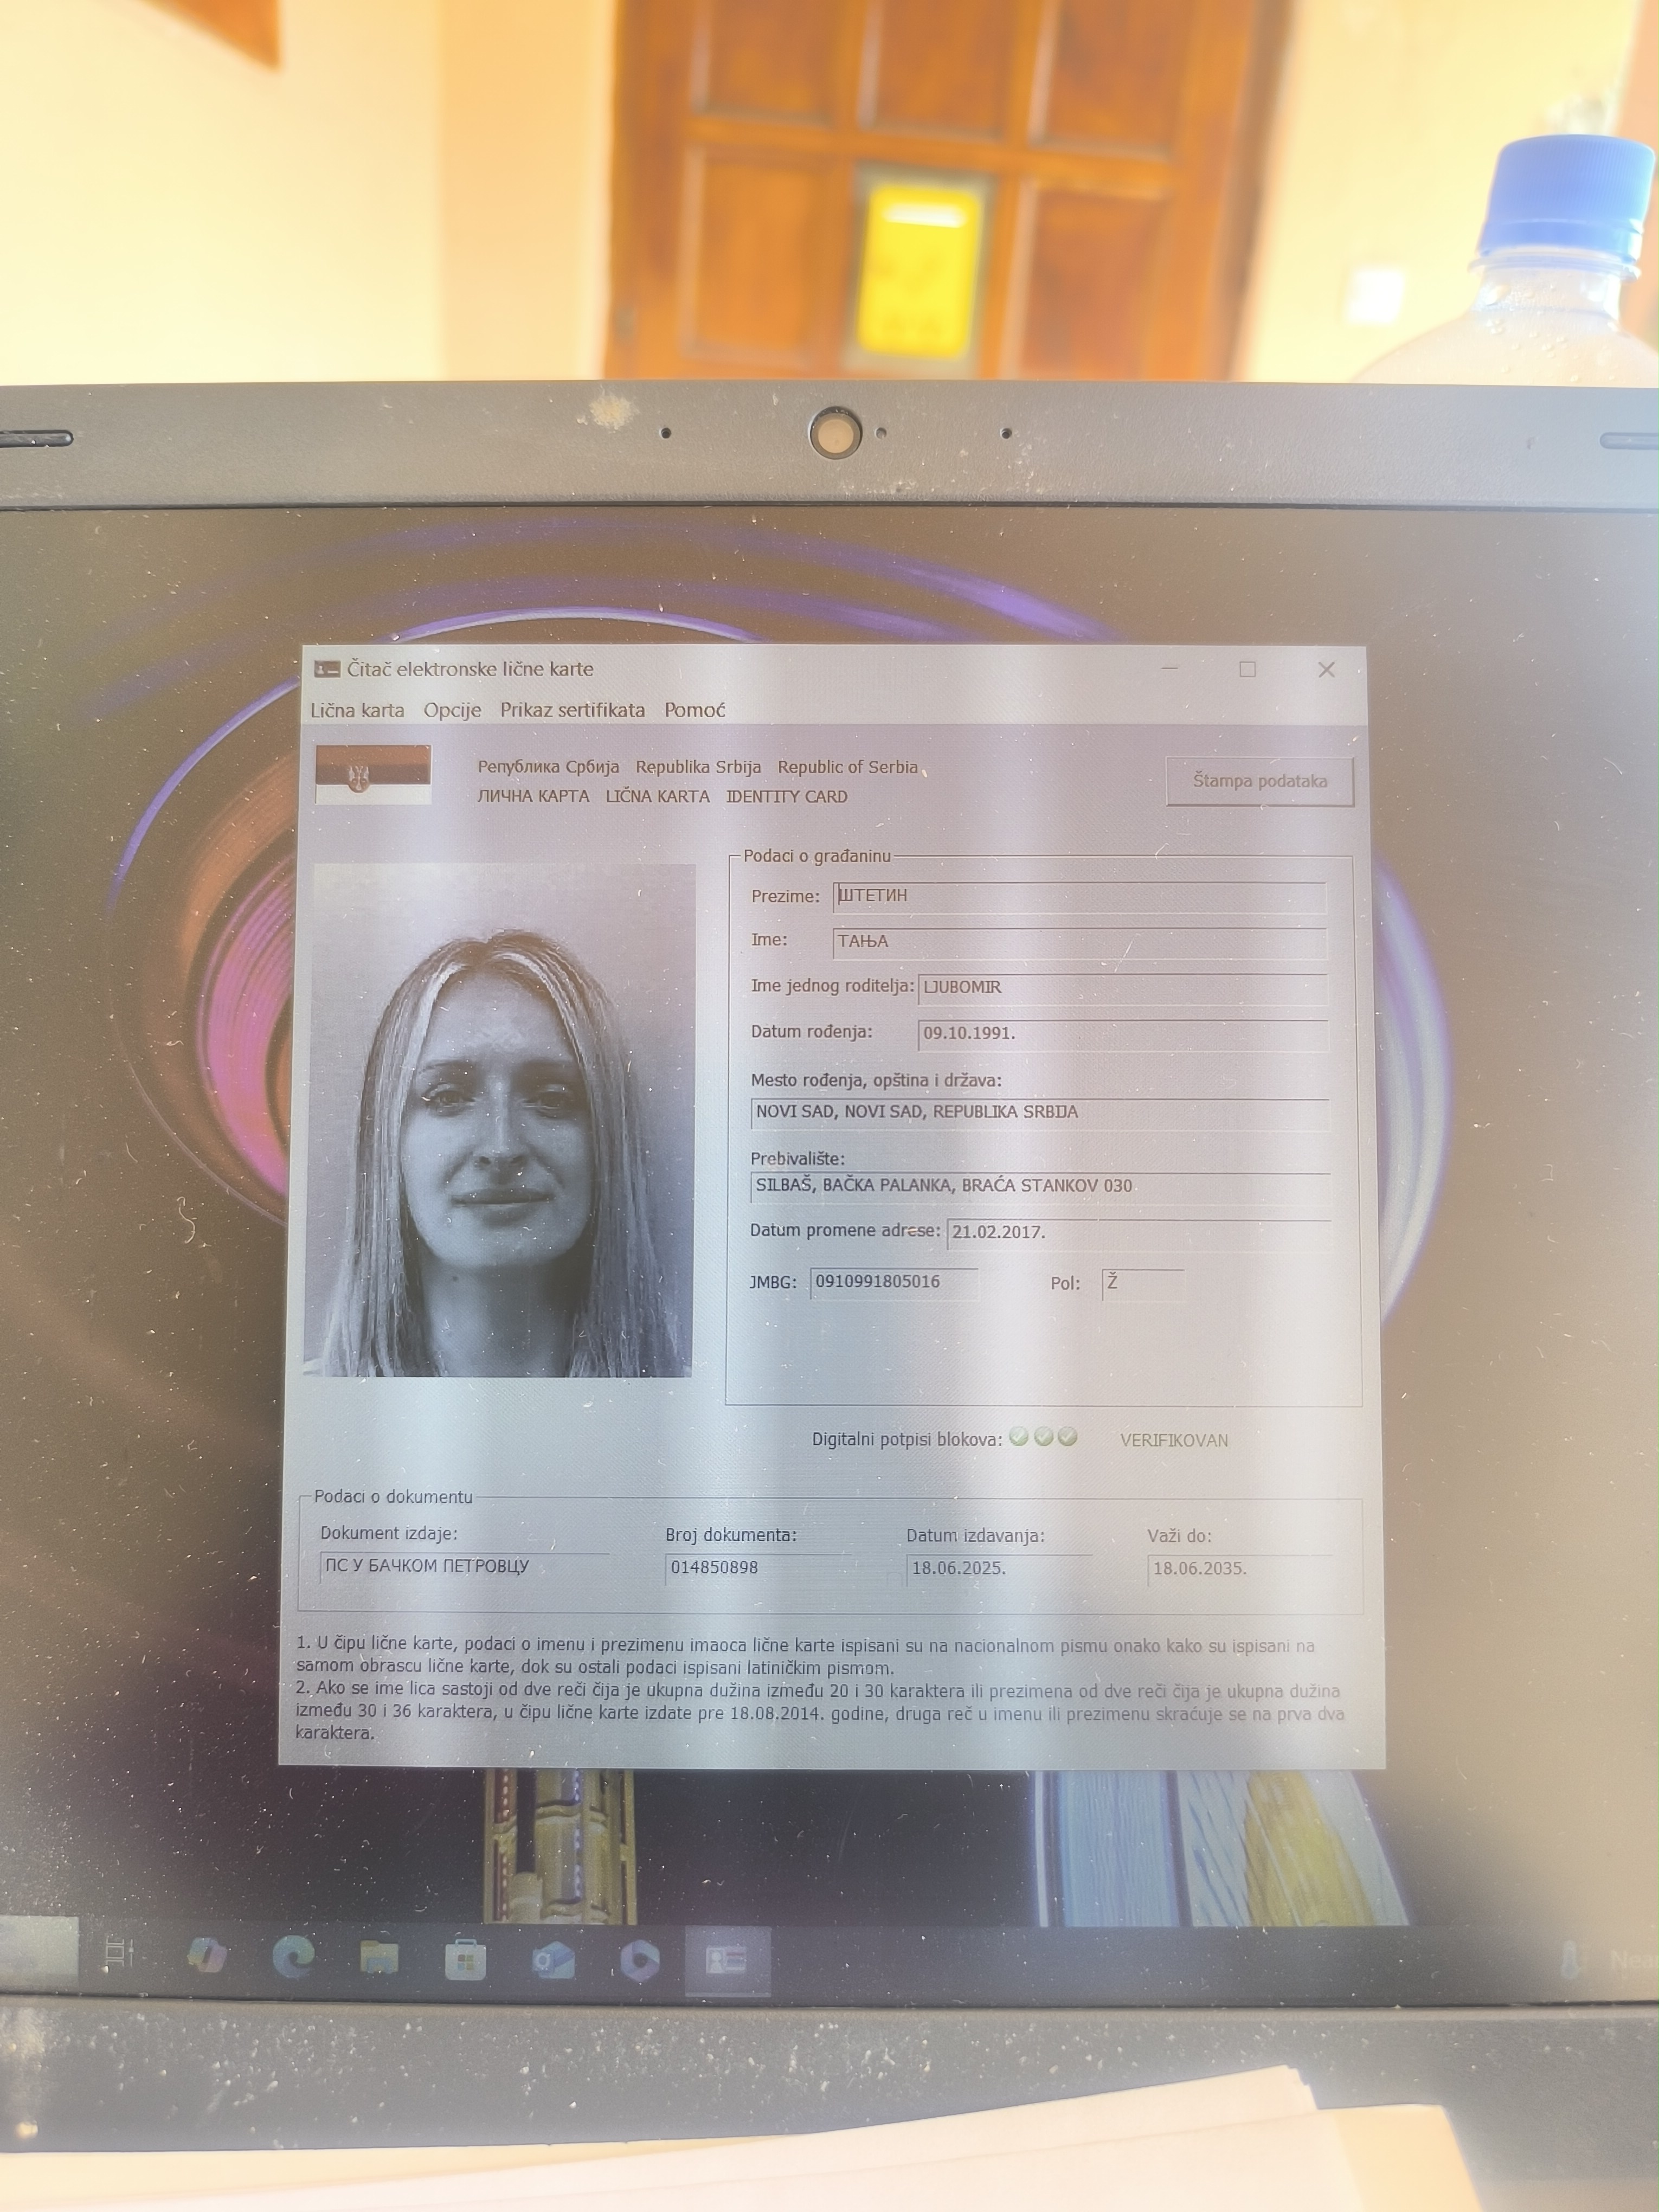The height and width of the screenshot is (2212, 1659).
Task: Click ID card reader taskbar icon
Action: coord(727,1961)
